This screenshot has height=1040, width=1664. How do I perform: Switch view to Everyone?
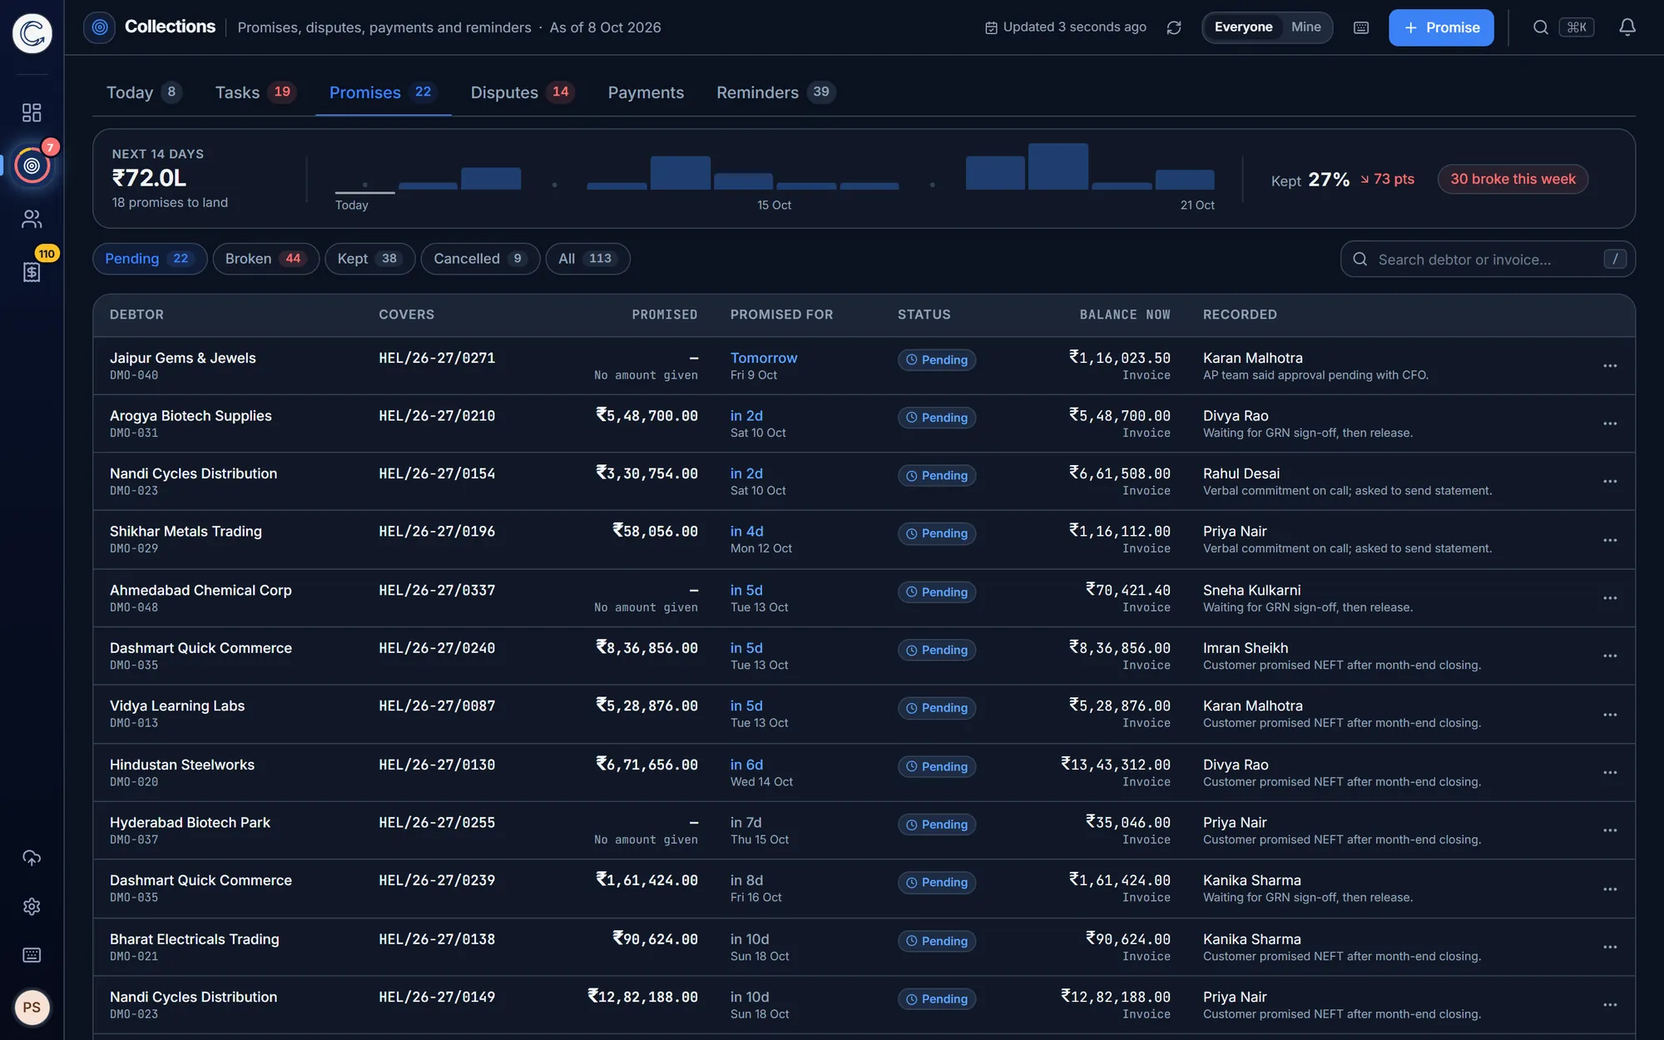1243,27
